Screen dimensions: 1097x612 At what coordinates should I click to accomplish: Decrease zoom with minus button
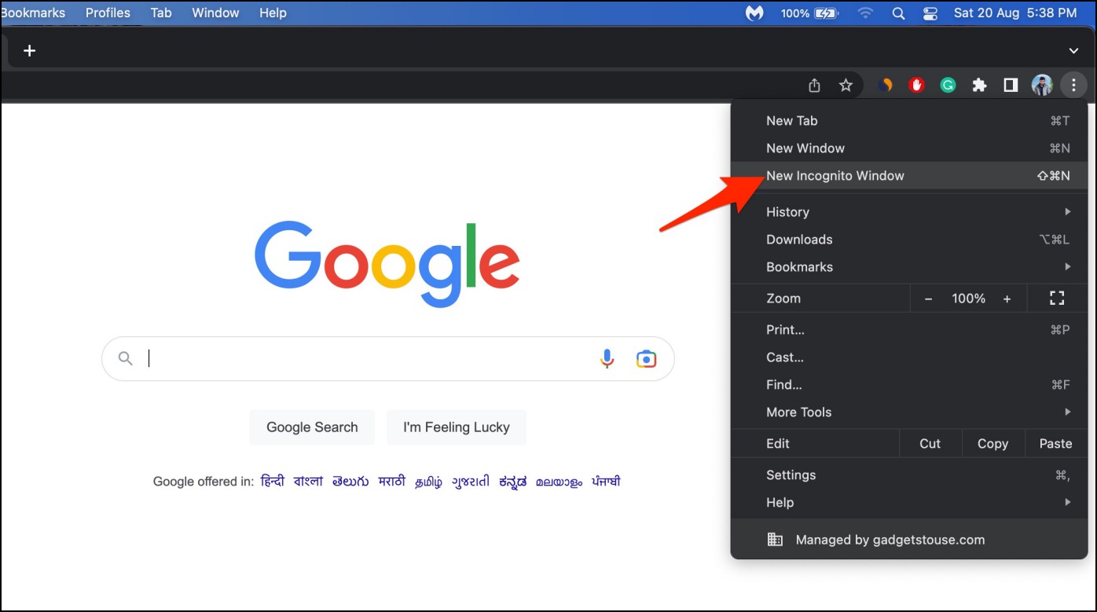[928, 299]
